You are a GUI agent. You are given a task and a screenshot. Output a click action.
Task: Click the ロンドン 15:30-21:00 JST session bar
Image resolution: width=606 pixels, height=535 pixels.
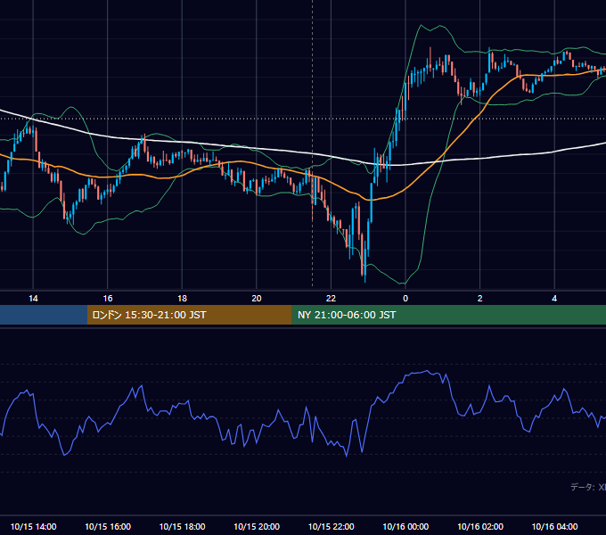(189, 315)
